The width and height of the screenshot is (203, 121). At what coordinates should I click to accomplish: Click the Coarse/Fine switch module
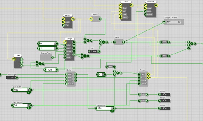coord(46,58)
